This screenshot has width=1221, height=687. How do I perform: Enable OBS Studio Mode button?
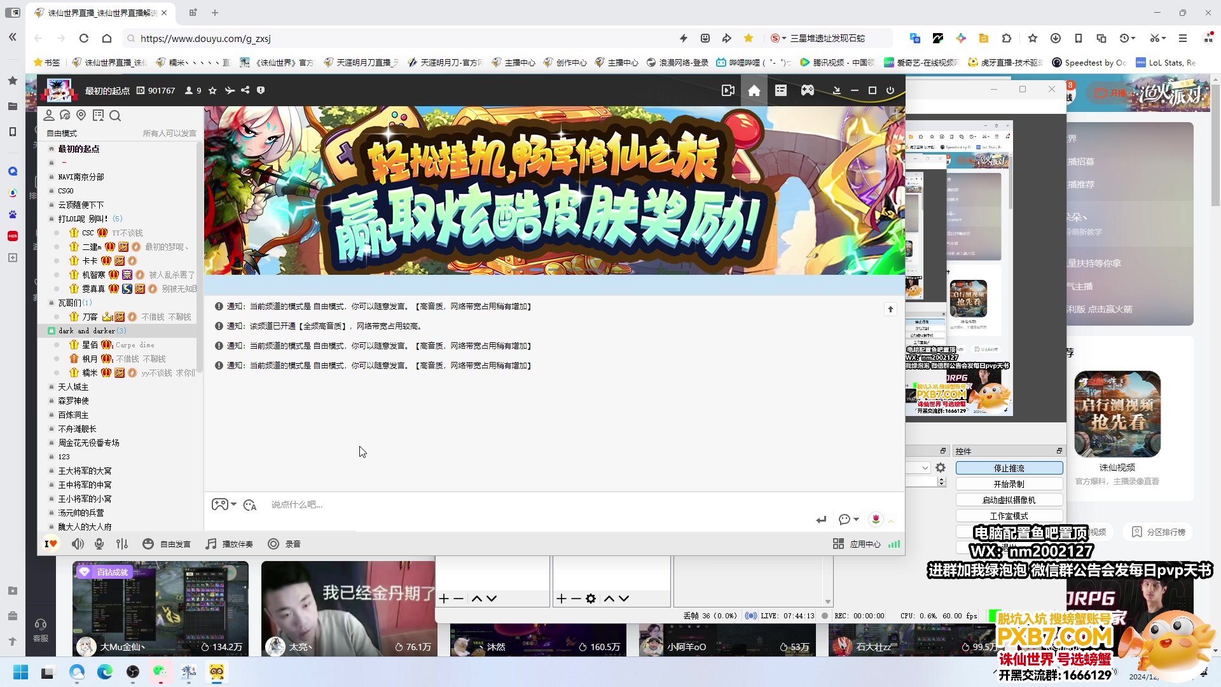coord(1009,516)
